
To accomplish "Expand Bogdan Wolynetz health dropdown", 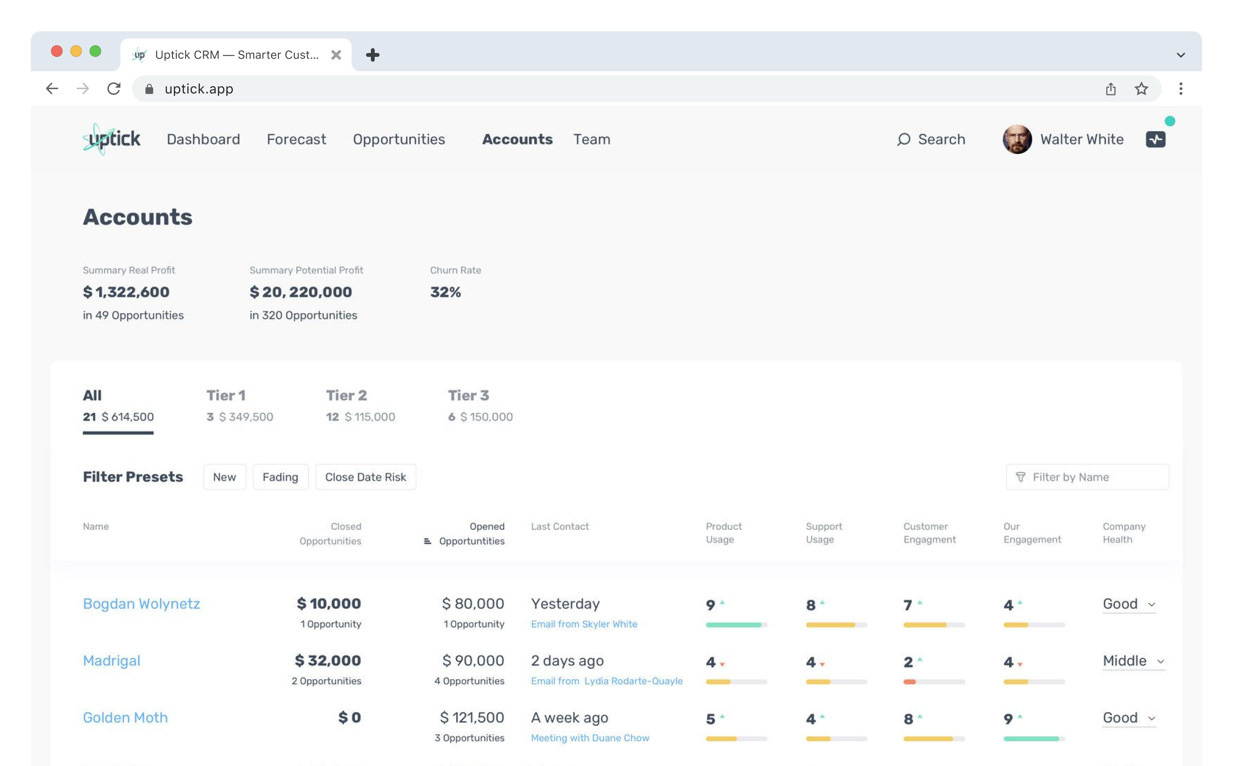I will click(1128, 604).
